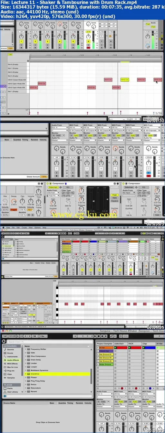Click the Peak button in Compressor
165x433 pixels.
point(114,195)
